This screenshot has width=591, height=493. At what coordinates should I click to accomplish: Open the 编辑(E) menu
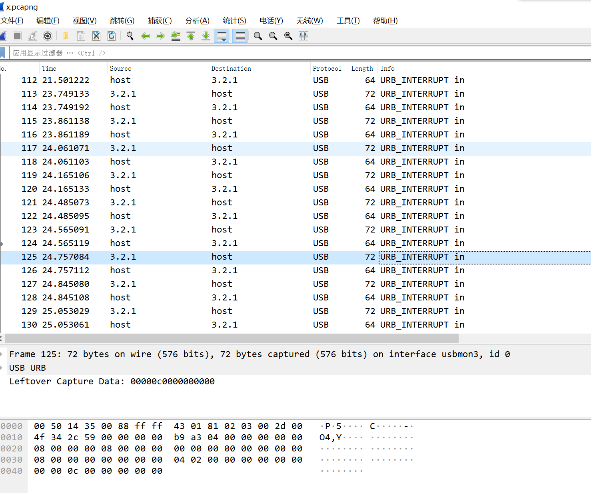pyautogui.click(x=48, y=21)
